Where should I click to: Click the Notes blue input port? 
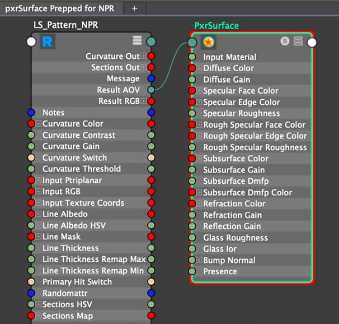click(x=31, y=113)
